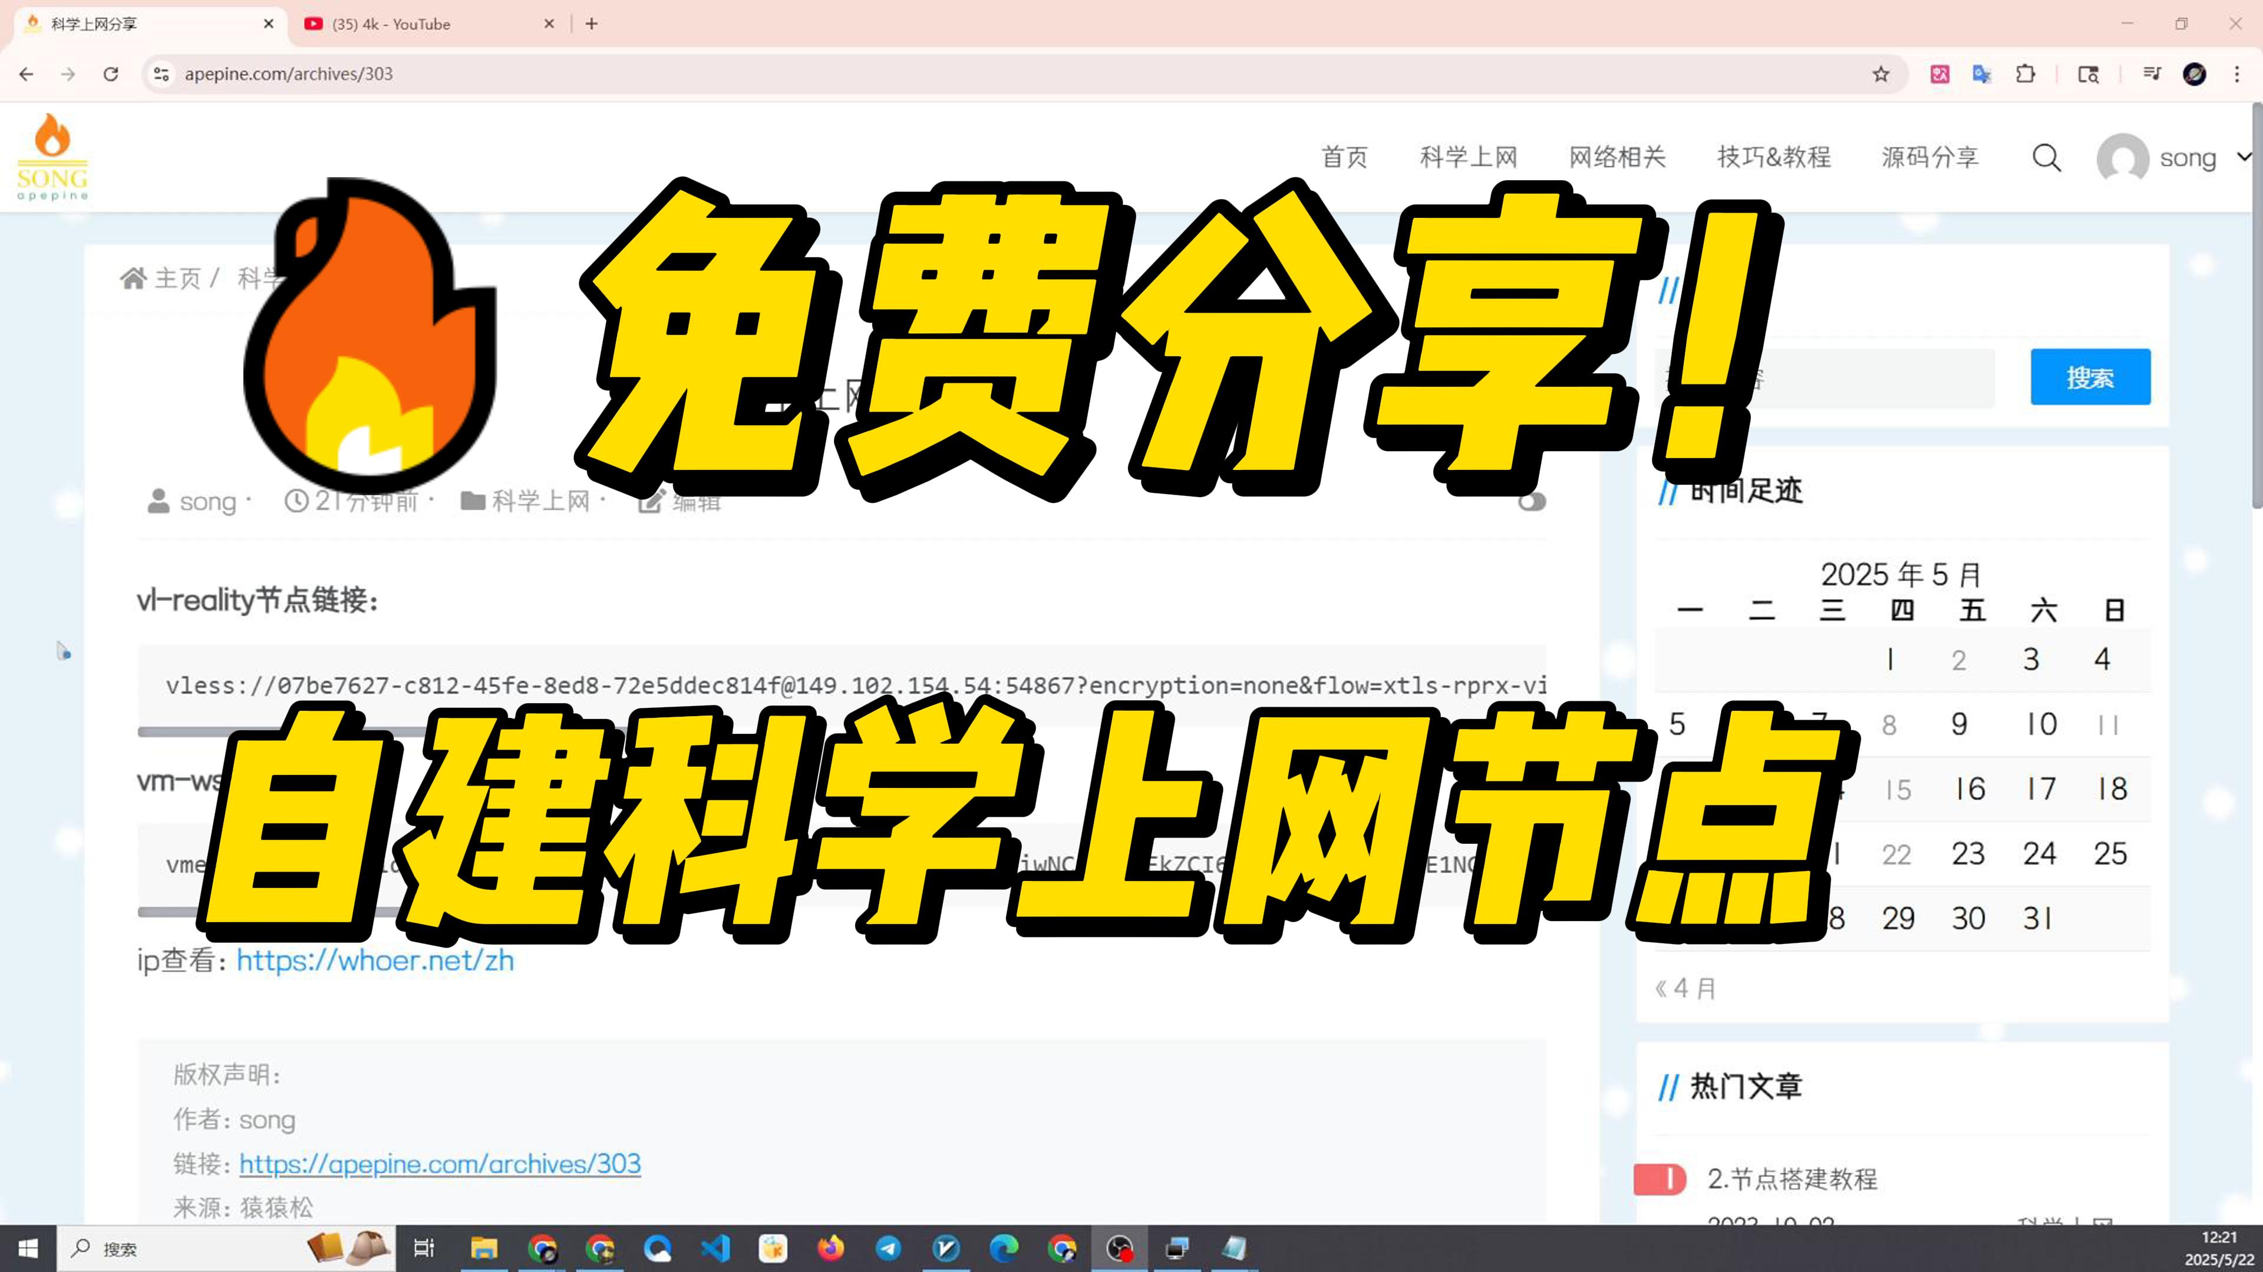This screenshot has width=2263, height=1272.
Task: Open the 技巧&教程 nav menu item
Action: pyautogui.click(x=1774, y=157)
